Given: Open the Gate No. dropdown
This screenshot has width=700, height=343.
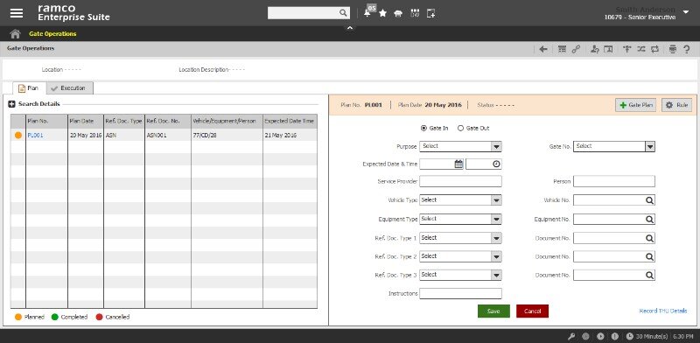Looking at the screenshot, I should pyautogui.click(x=614, y=146).
